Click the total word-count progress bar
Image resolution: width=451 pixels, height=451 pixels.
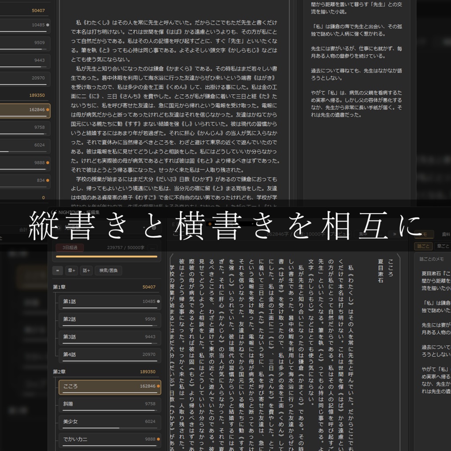pos(107,256)
